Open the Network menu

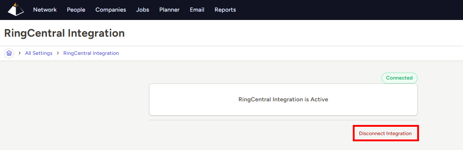(45, 10)
